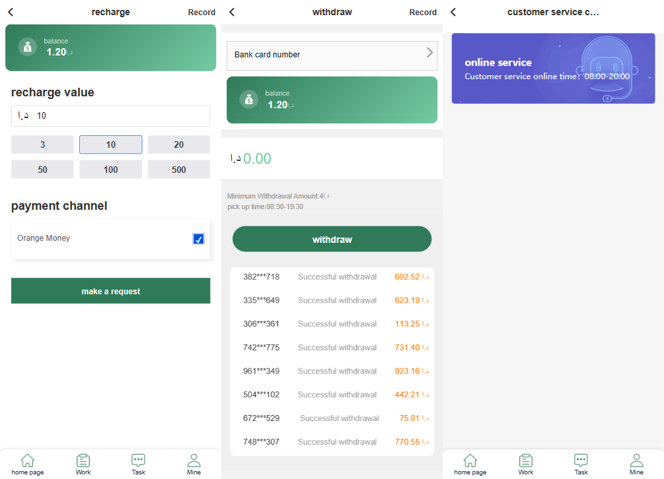This screenshot has width=664, height=479.
Task: Open the online service banner
Action: point(553,69)
